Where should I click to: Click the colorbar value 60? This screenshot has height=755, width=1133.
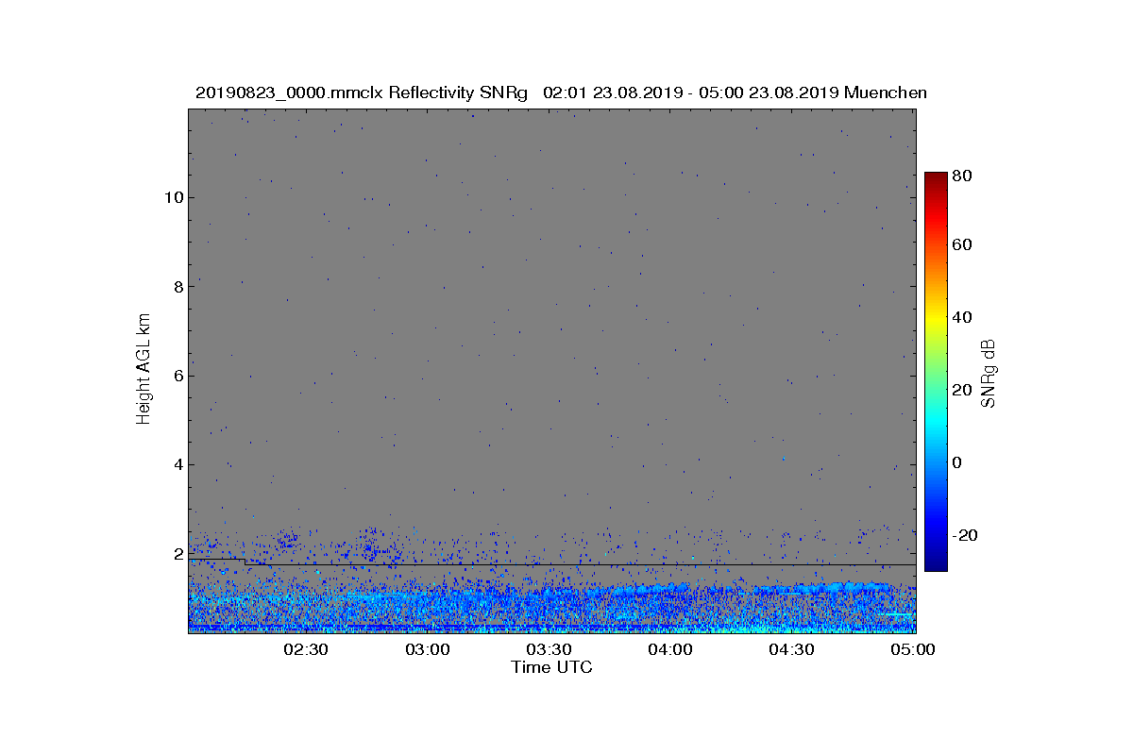click(963, 245)
